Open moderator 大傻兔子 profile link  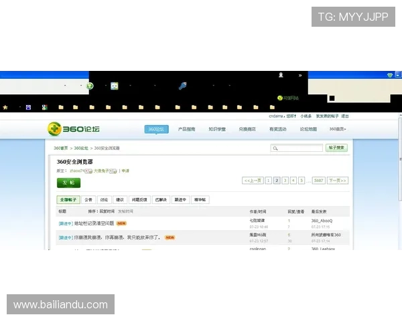click(101, 171)
